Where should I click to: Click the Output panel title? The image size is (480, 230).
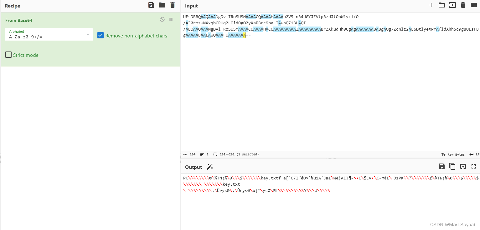[x=194, y=167]
